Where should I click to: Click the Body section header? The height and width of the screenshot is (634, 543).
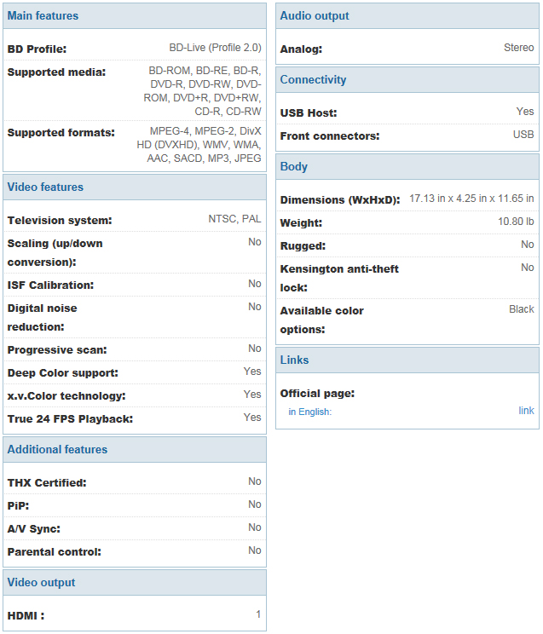tap(407, 166)
